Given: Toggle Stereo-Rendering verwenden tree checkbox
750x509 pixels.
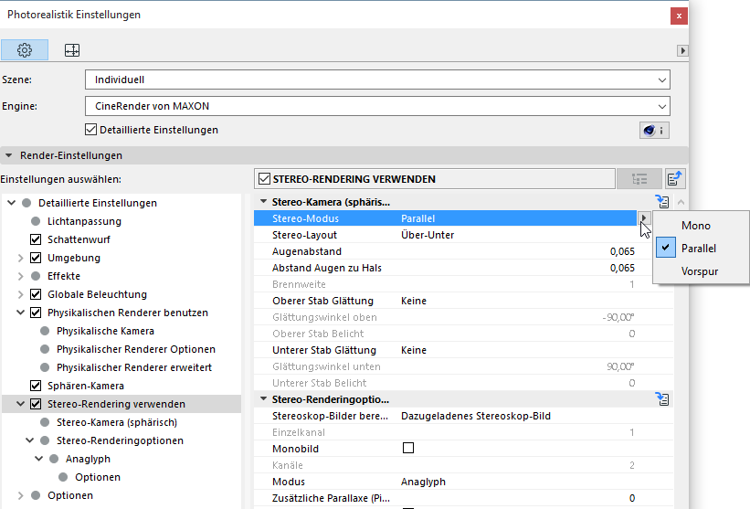Looking at the screenshot, I should [x=36, y=404].
